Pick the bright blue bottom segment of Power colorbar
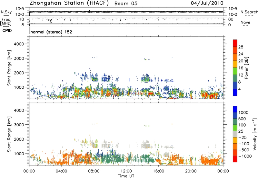This screenshot has width=258, height=178. 235,92
